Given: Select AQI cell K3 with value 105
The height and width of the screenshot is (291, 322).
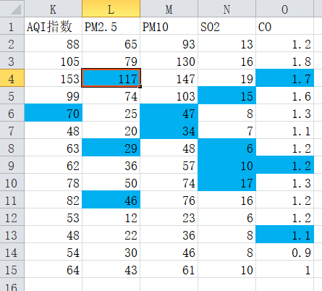Looking at the screenshot, I should [54, 61].
